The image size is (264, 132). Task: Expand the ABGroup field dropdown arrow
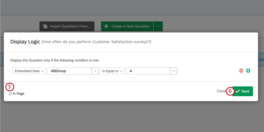pyautogui.click(x=95, y=71)
